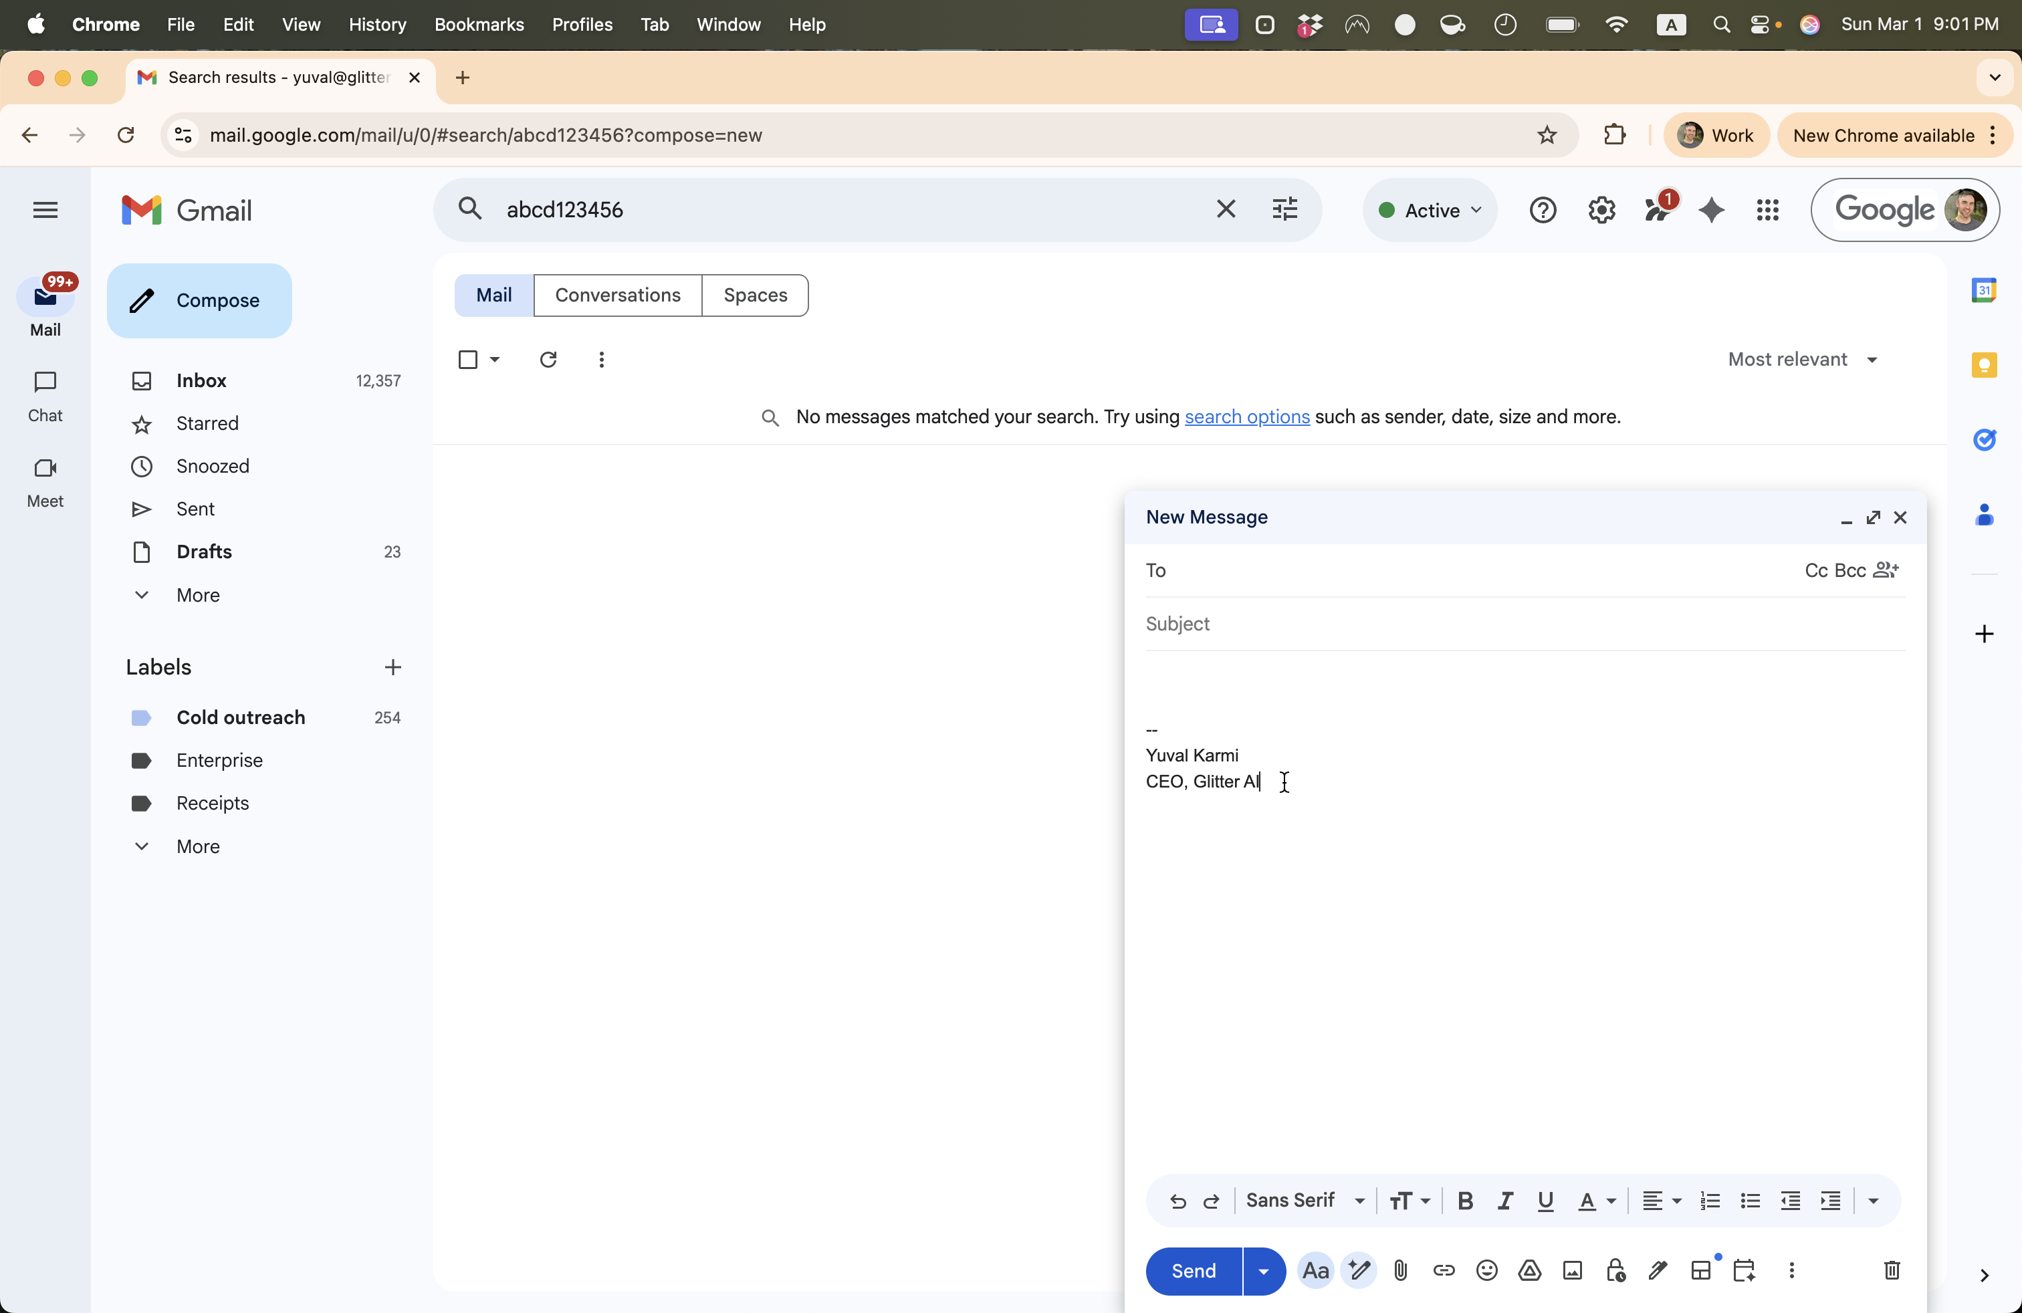Open the Sans Serif font dropdown
Viewport: 2022px width, 1313px height.
pyautogui.click(x=1306, y=1201)
